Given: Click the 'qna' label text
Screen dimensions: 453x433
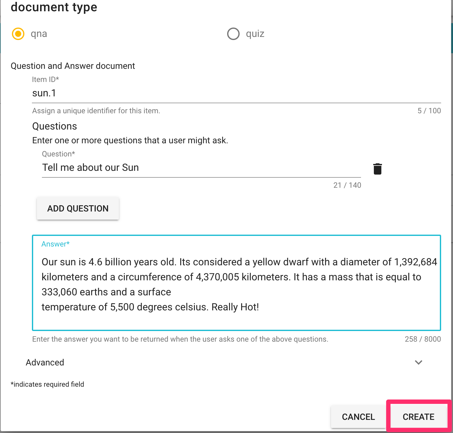Looking at the screenshot, I should point(39,34).
